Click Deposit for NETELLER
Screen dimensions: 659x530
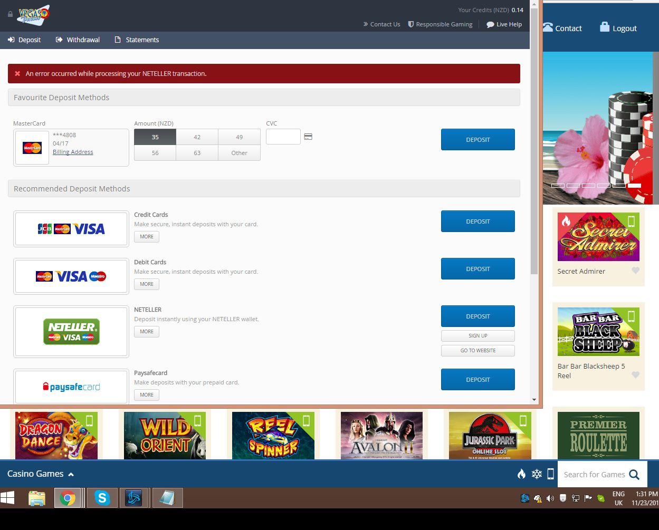coord(478,316)
